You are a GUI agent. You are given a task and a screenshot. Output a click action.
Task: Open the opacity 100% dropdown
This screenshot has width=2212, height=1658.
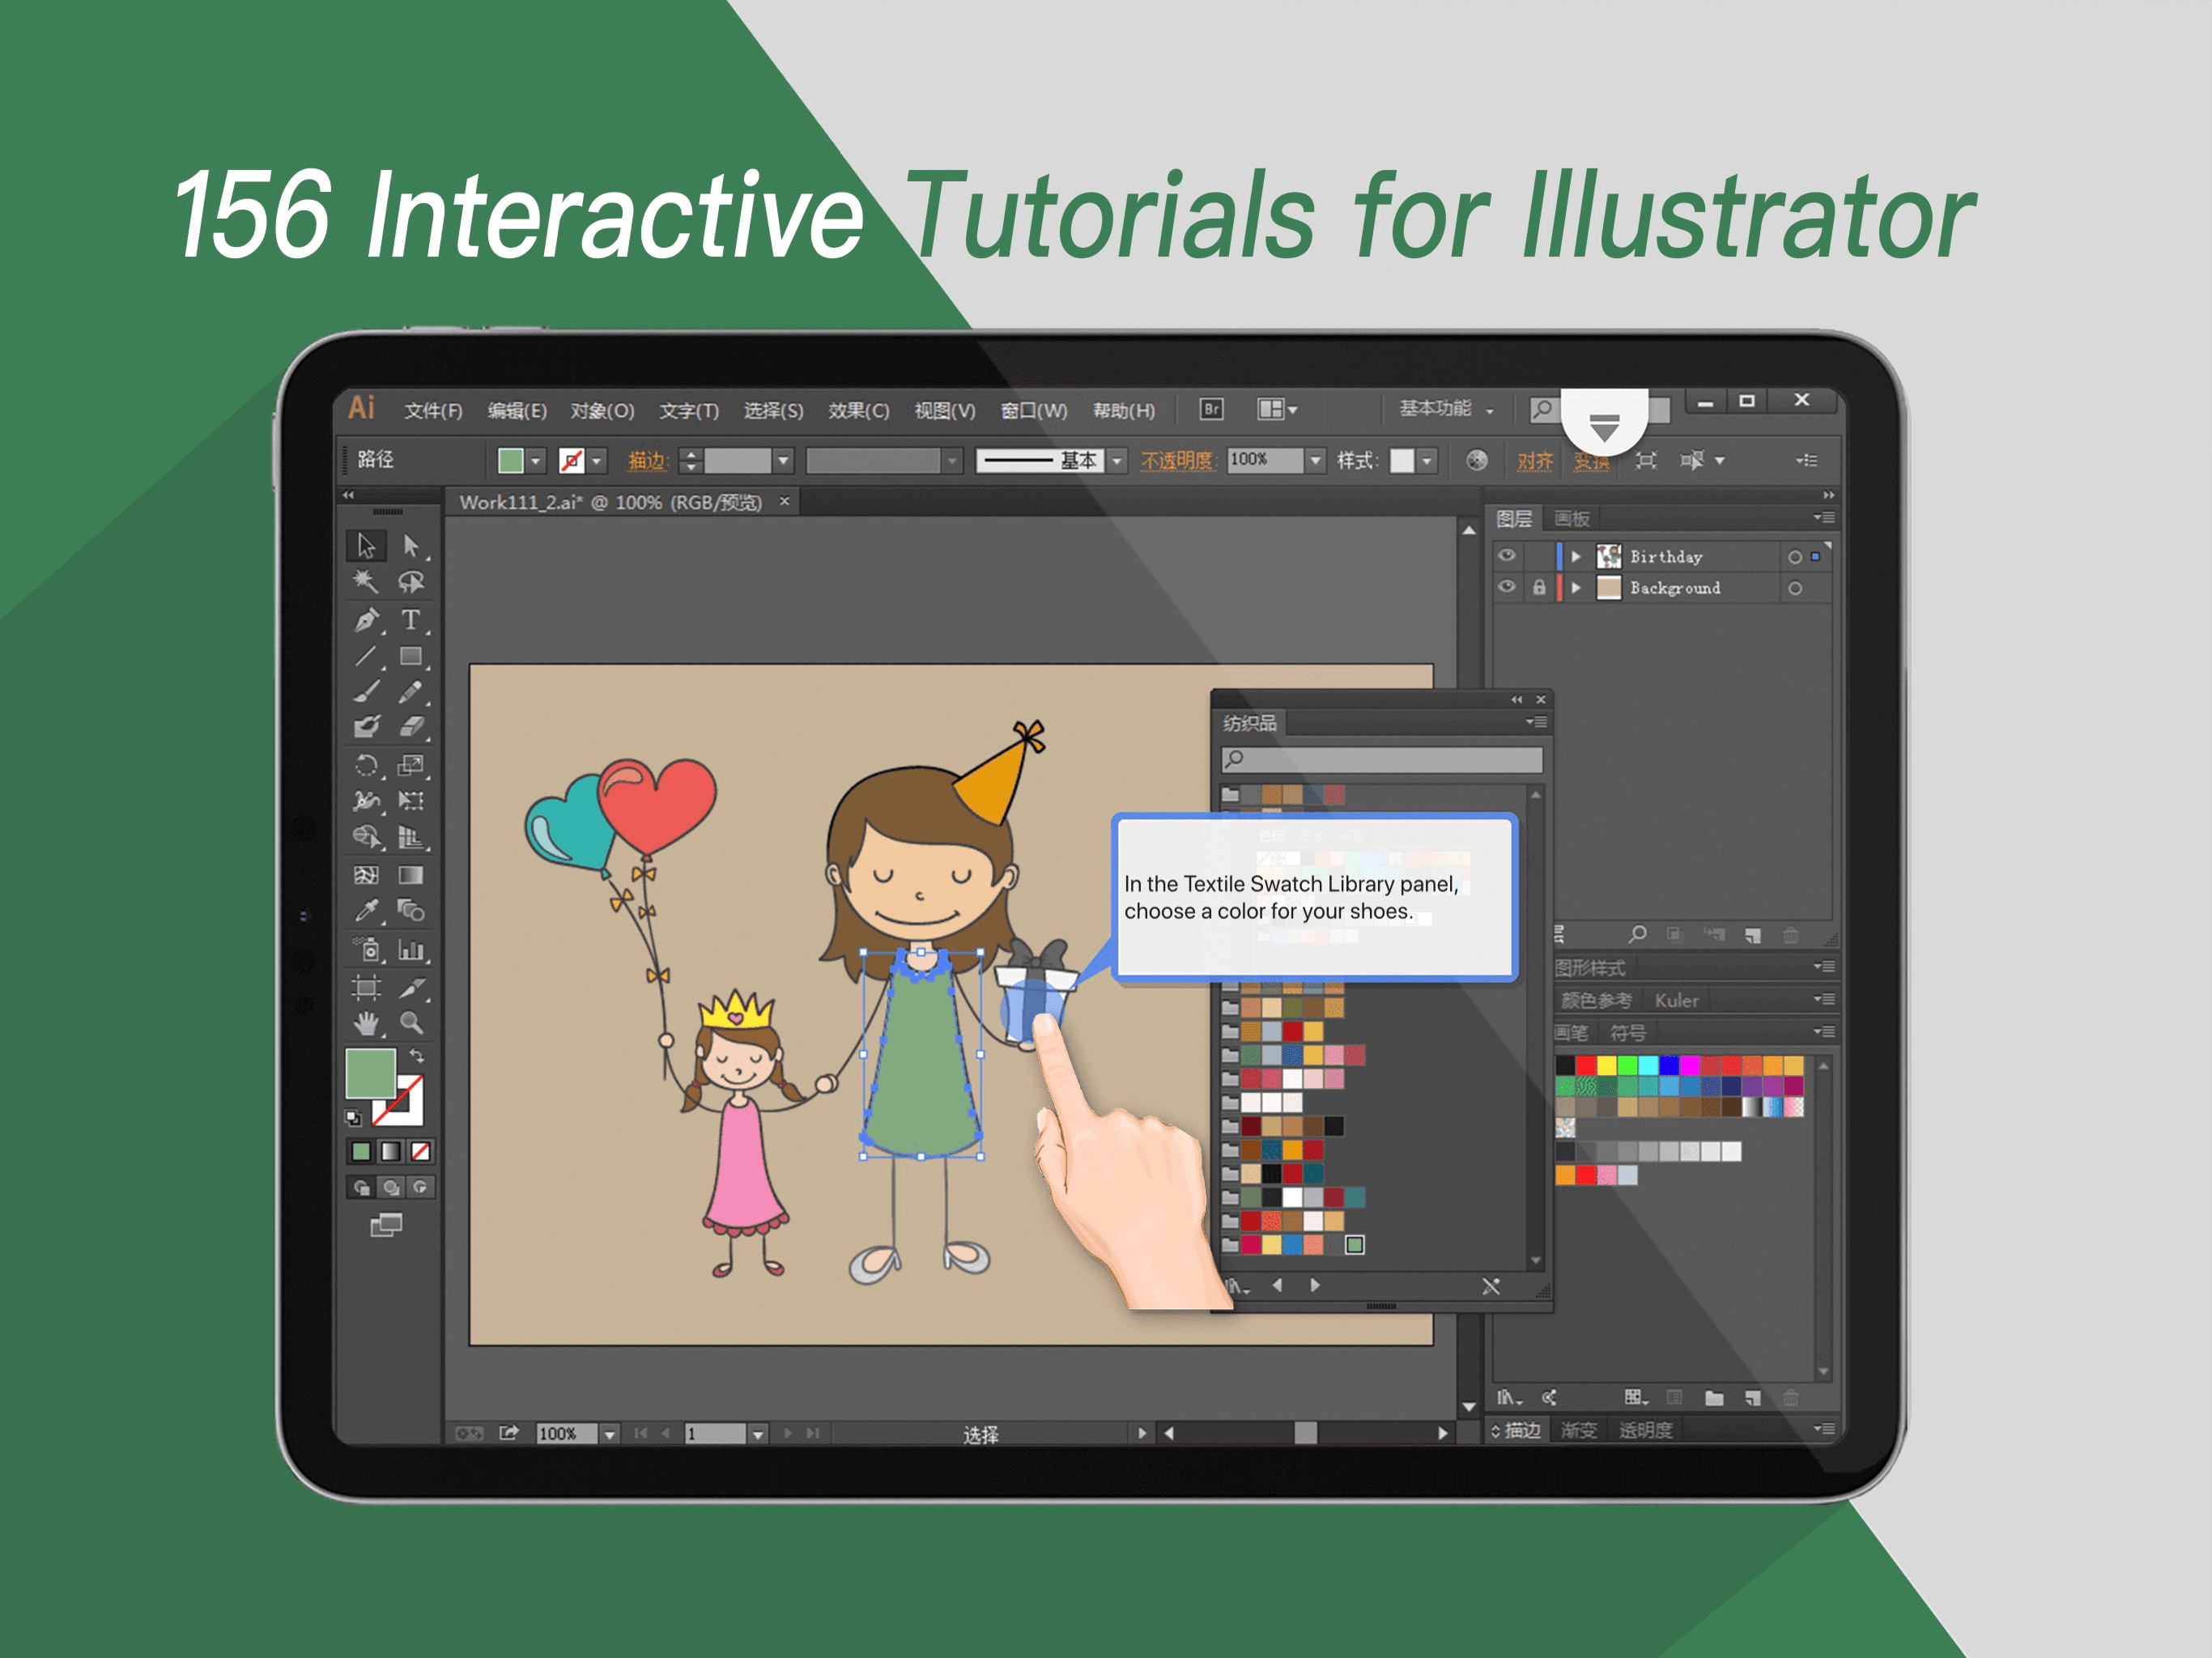pyautogui.click(x=1316, y=460)
